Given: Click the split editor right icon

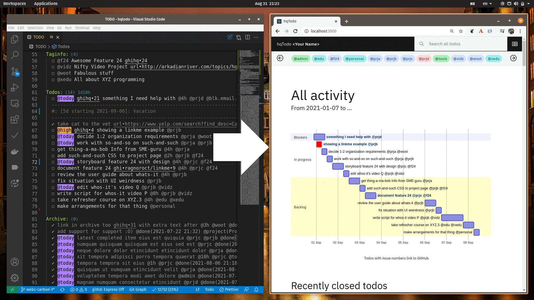Looking at the screenshot, I should [x=248, y=37].
